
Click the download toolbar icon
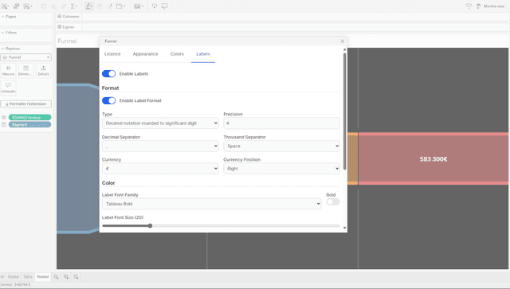tap(155, 6)
